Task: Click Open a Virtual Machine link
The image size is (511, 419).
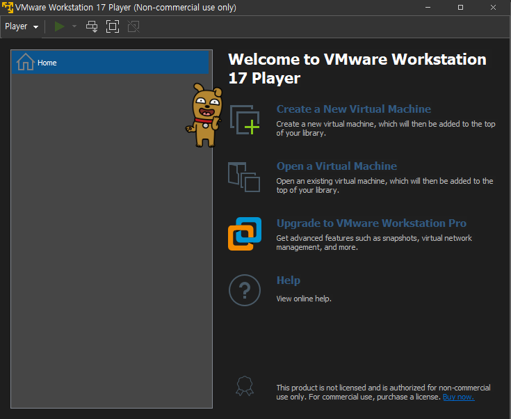Action: click(x=336, y=166)
